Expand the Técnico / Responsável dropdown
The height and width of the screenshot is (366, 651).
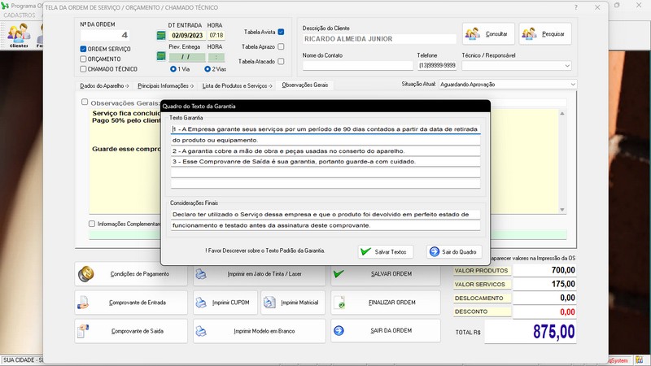(x=567, y=66)
